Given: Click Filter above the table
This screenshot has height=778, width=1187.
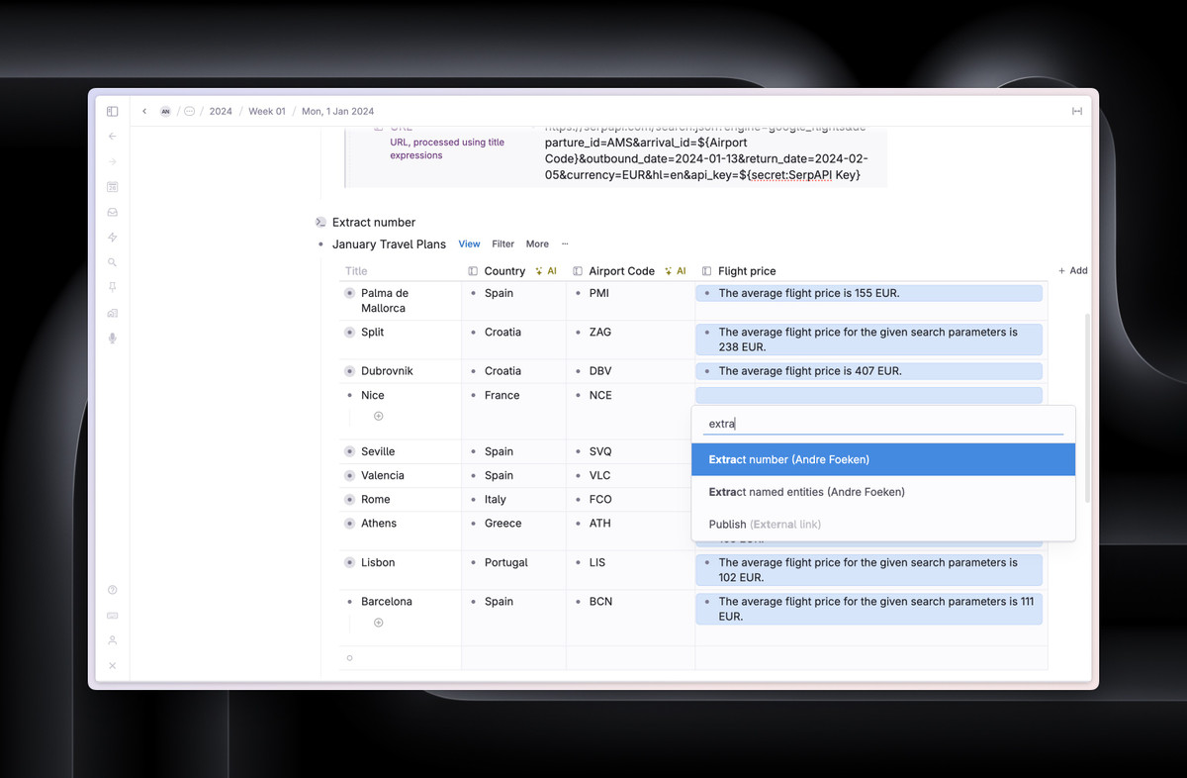Looking at the screenshot, I should pyautogui.click(x=502, y=243).
